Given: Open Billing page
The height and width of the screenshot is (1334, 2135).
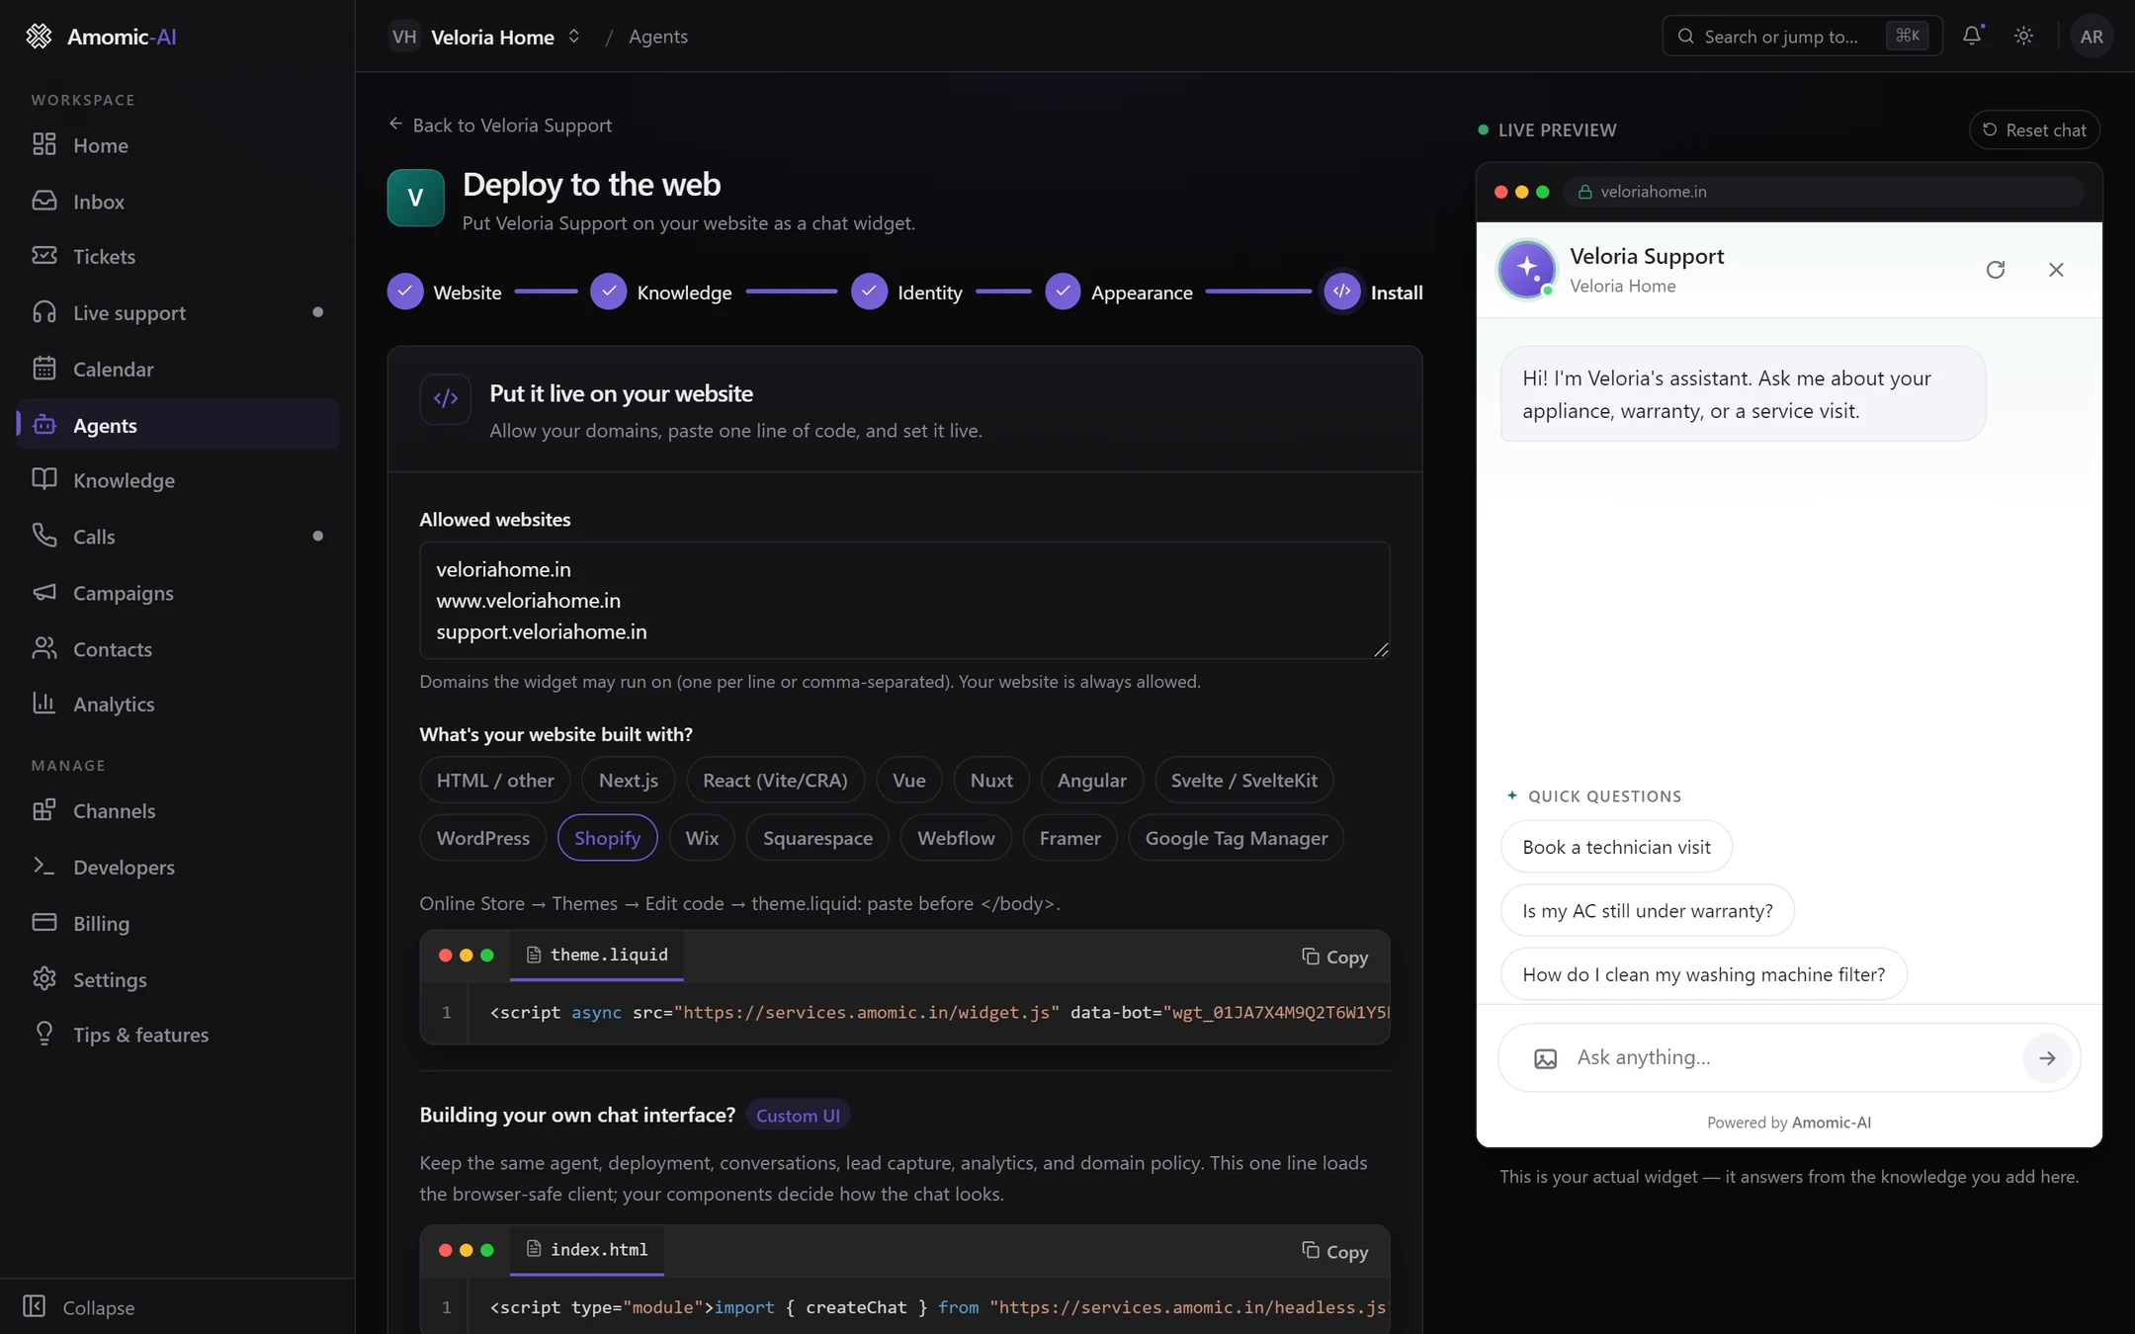Looking at the screenshot, I should coord(178,924).
